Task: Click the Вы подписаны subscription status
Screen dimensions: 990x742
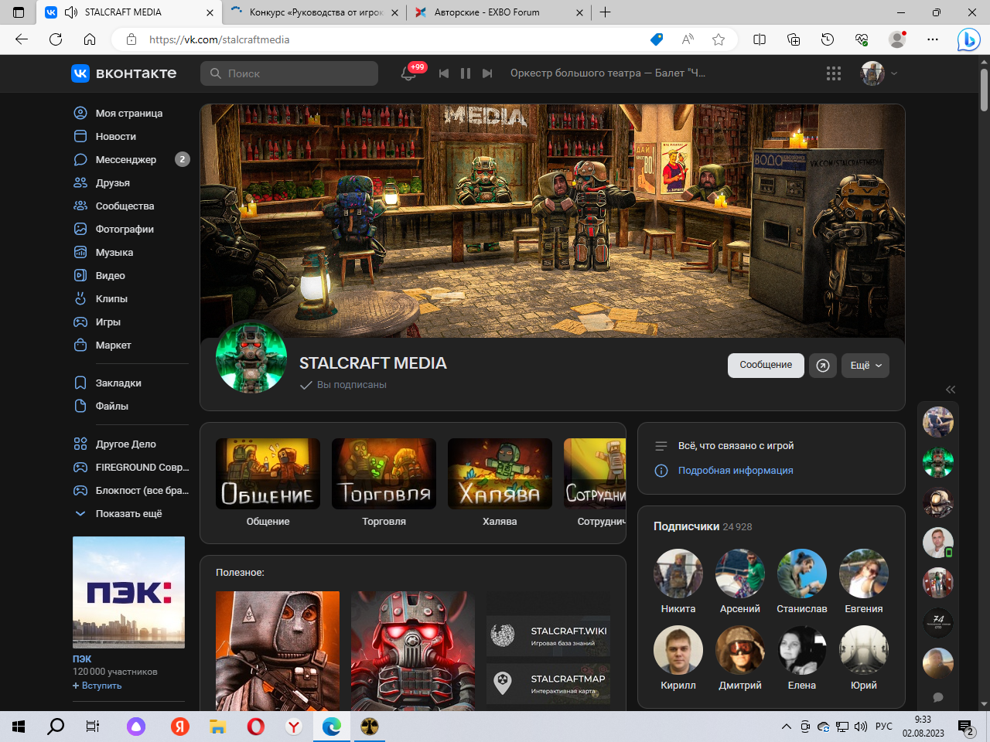Action: click(343, 384)
